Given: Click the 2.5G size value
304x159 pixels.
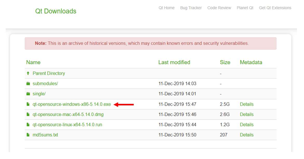Looking at the screenshot, I should click(x=225, y=104).
